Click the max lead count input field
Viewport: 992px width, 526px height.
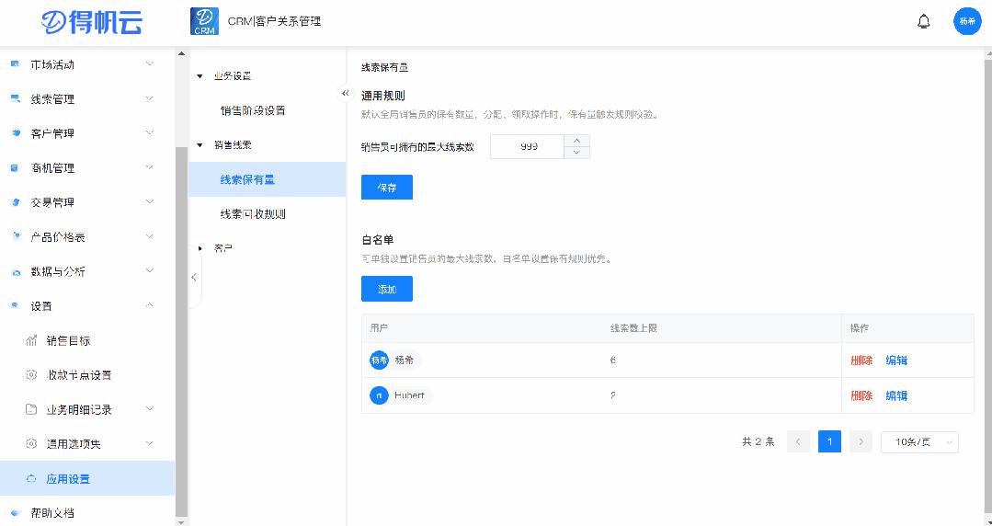click(527, 146)
